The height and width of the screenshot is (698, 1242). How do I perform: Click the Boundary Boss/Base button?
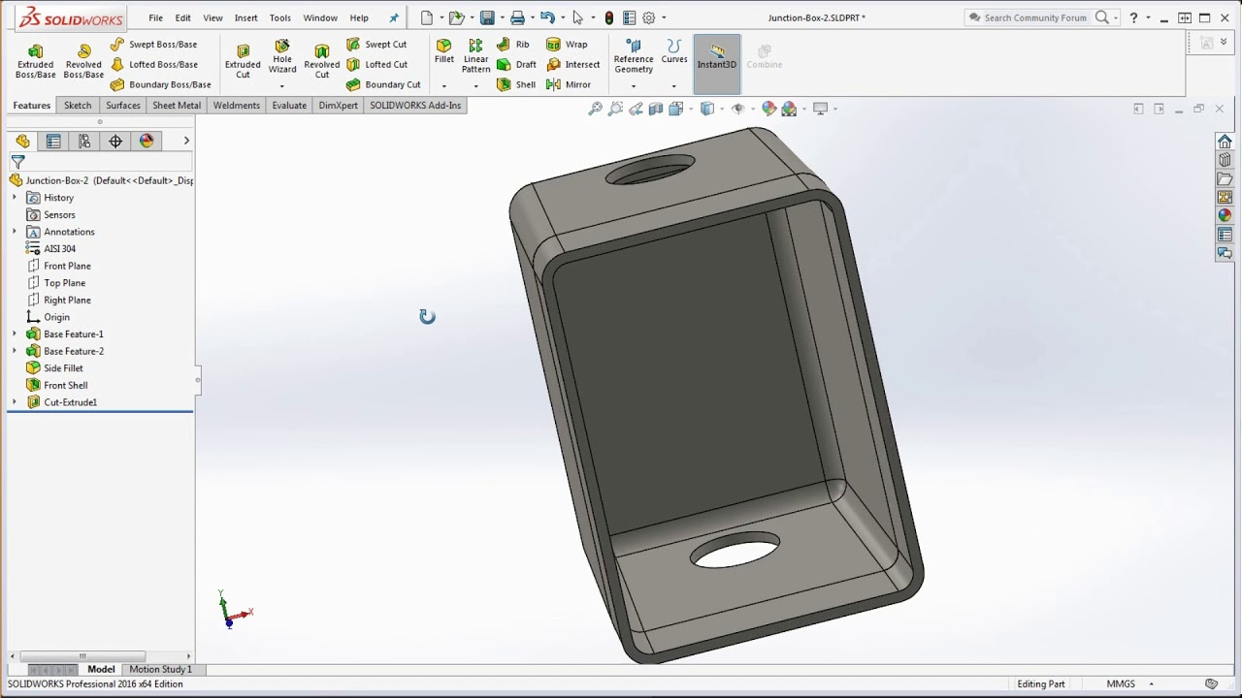click(x=160, y=84)
